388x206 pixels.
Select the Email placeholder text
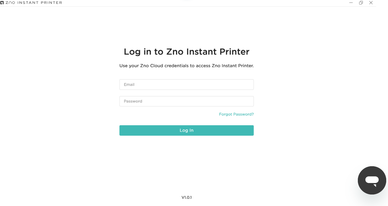pos(129,85)
